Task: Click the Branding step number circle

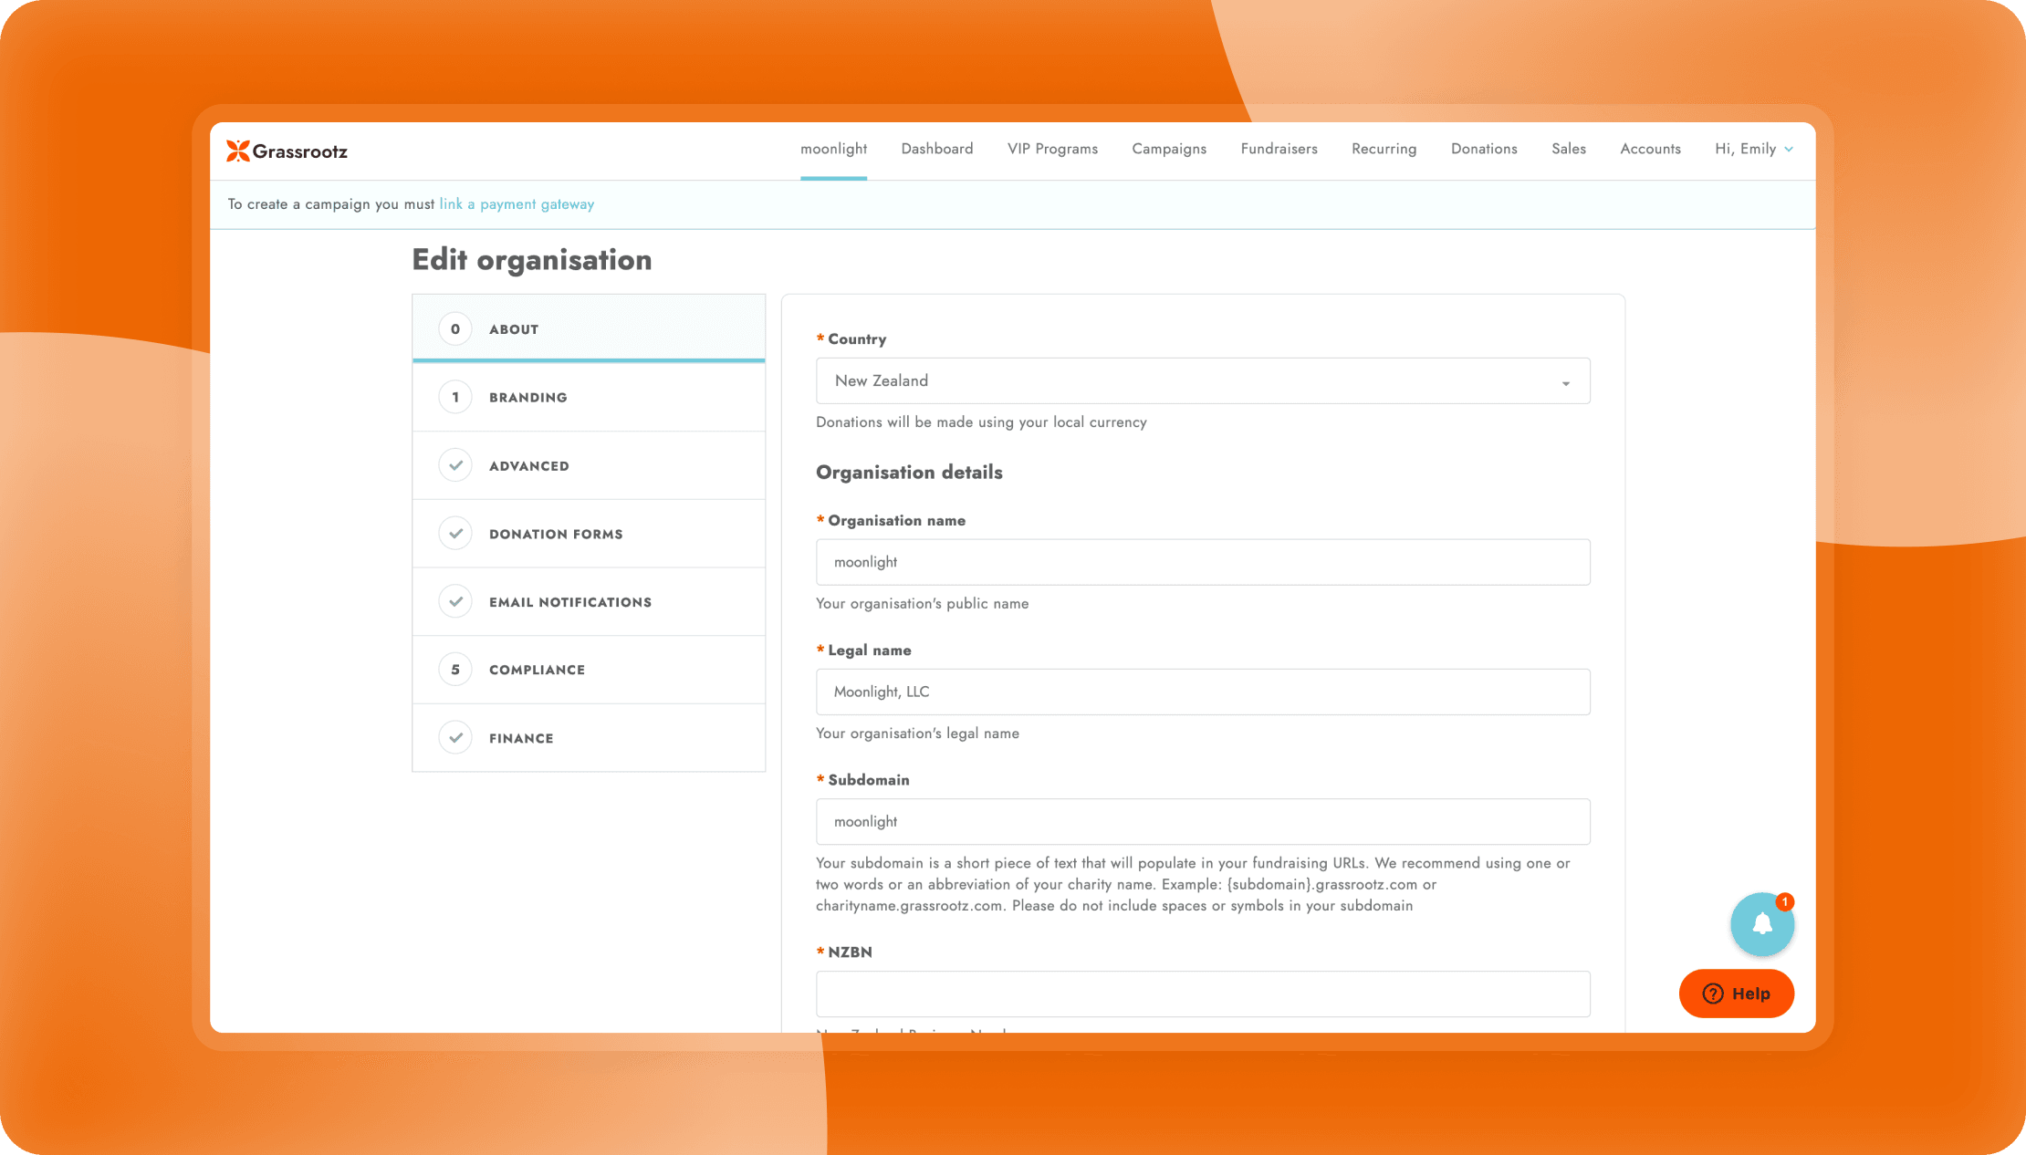Action: 455,397
